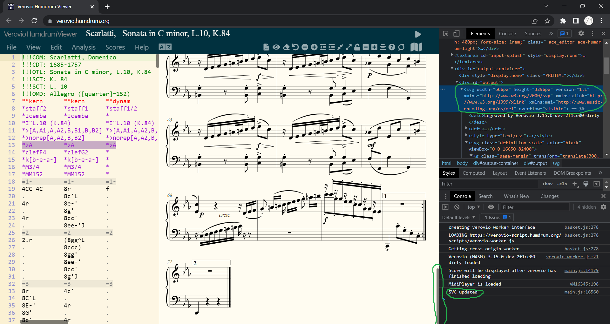
Task: Open the View menu
Action: click(33, 47)
